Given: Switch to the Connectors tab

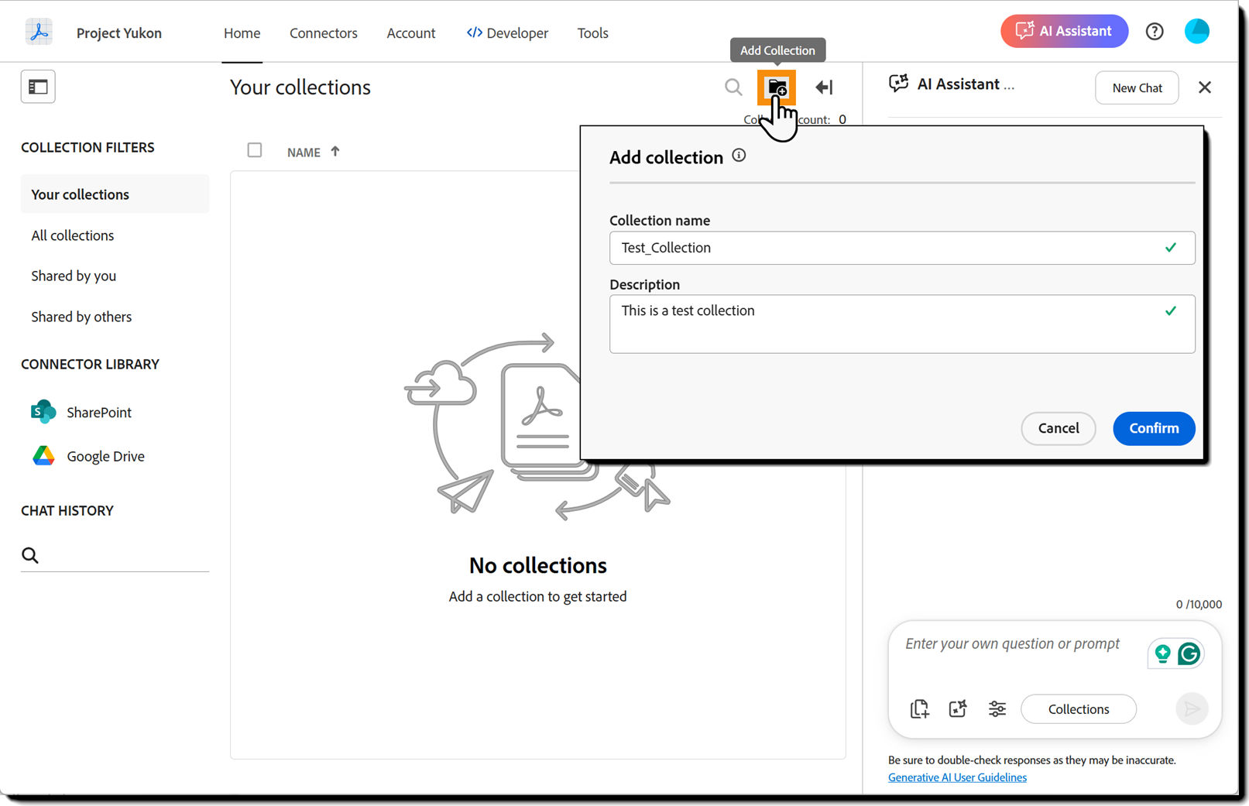Looking at the screenshot, I should click(x=323, y=33).
